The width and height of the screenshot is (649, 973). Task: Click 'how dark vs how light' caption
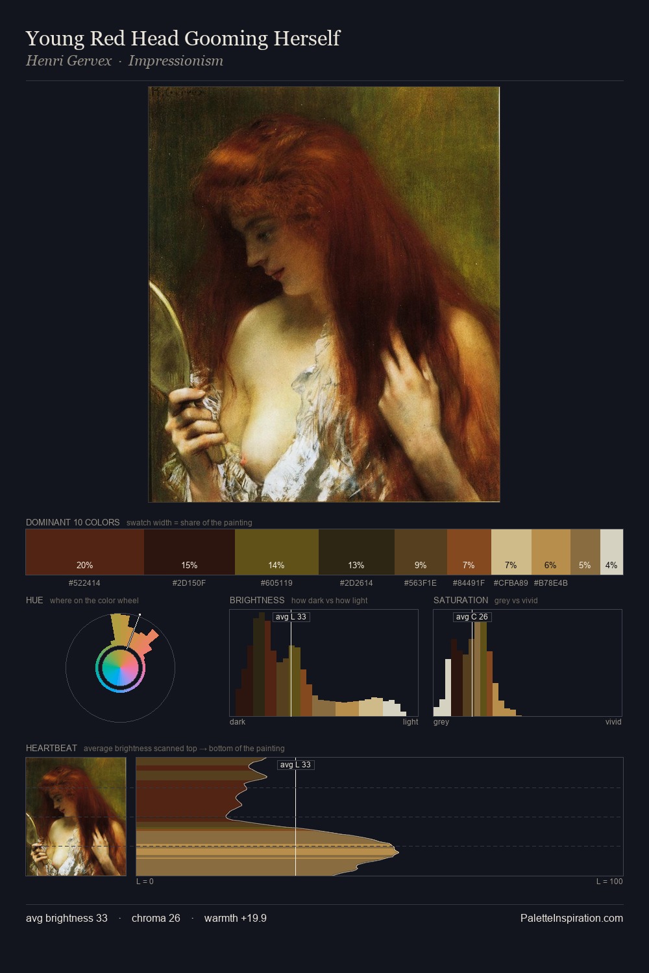click(x=330, y=601)
